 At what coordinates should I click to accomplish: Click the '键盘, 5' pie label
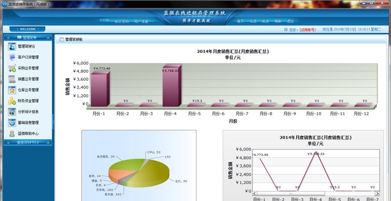97,181
